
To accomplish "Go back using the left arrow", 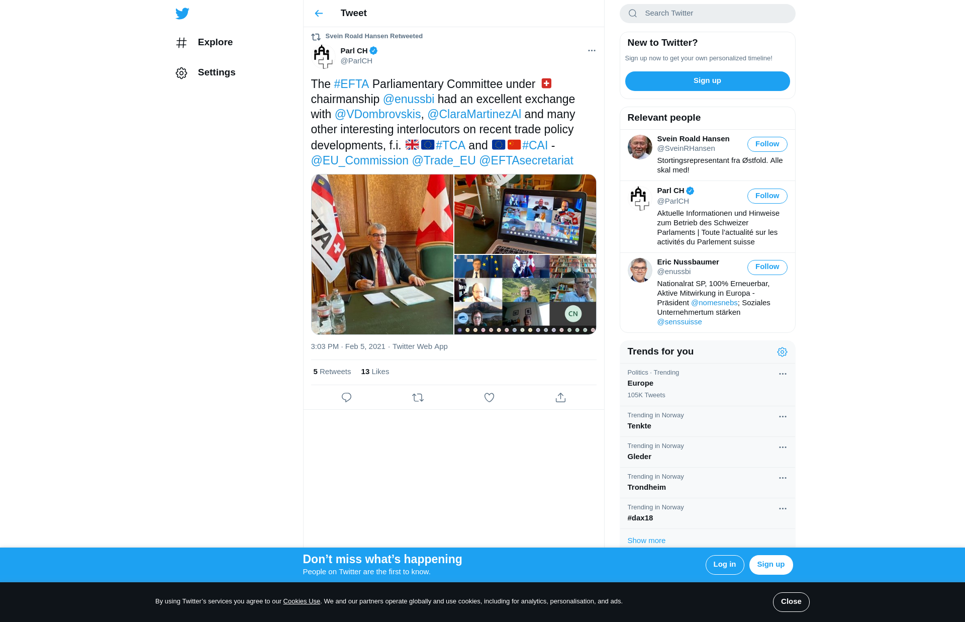I will (319, 14).
